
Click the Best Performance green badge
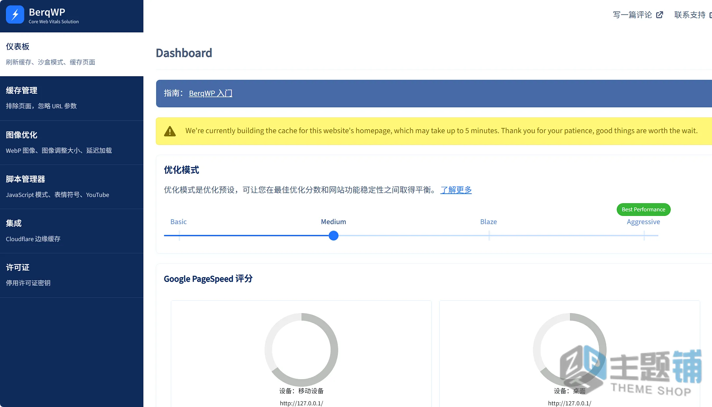coord(643,209)
